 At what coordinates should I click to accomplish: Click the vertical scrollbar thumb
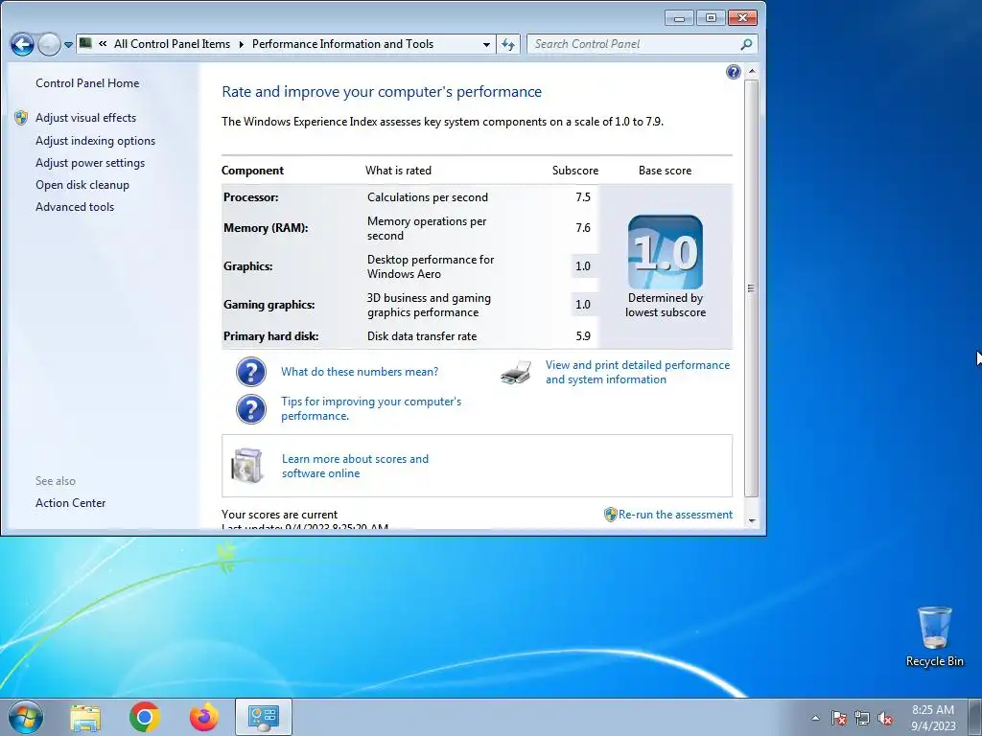pos(752,288)
